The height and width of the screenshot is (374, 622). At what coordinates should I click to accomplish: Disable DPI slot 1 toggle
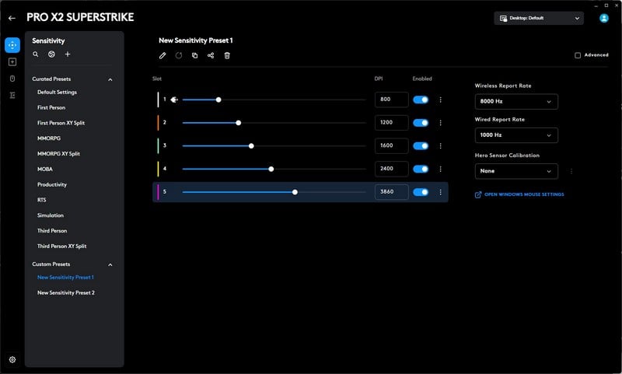click(x=421, y=100)
